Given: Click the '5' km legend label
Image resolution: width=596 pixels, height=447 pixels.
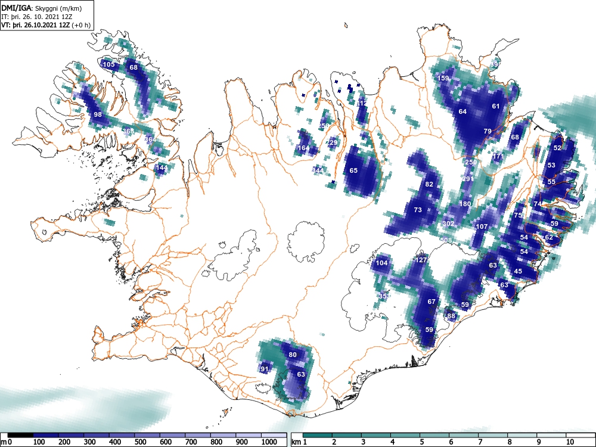Looking at the screenshot, I should click(421, 442).
